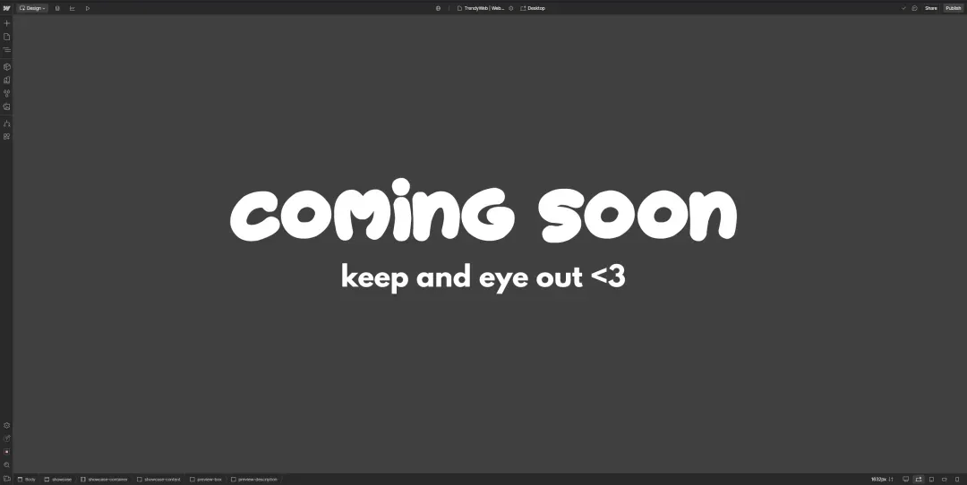Toggle the highlighted base breakpoint icon
Image resolution: width=967 pixels, height=485 pixels.
click(919, 479)
